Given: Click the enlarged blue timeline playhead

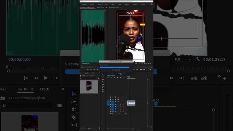Looking at the screenshot, I should pos(156,104).
